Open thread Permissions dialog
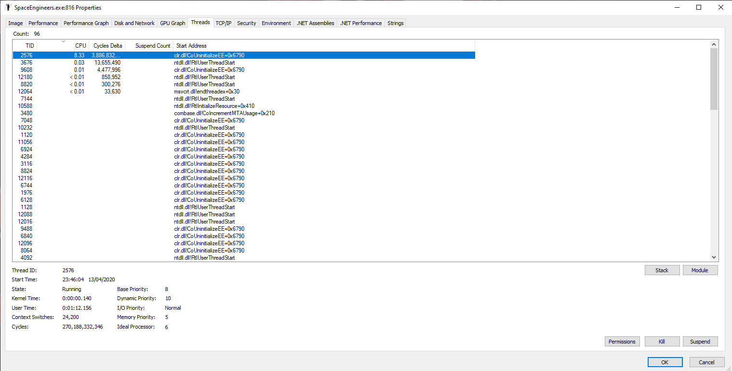 tap(622, 342)
